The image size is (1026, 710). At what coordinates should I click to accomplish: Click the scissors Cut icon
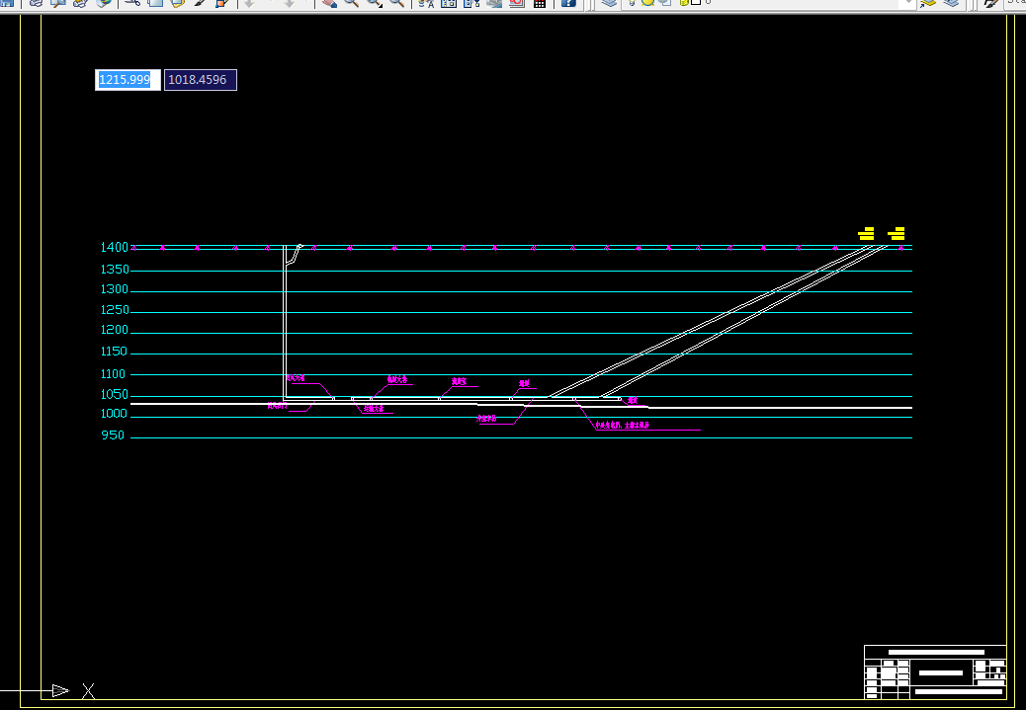pyautogui.click(x=132, y=3)
